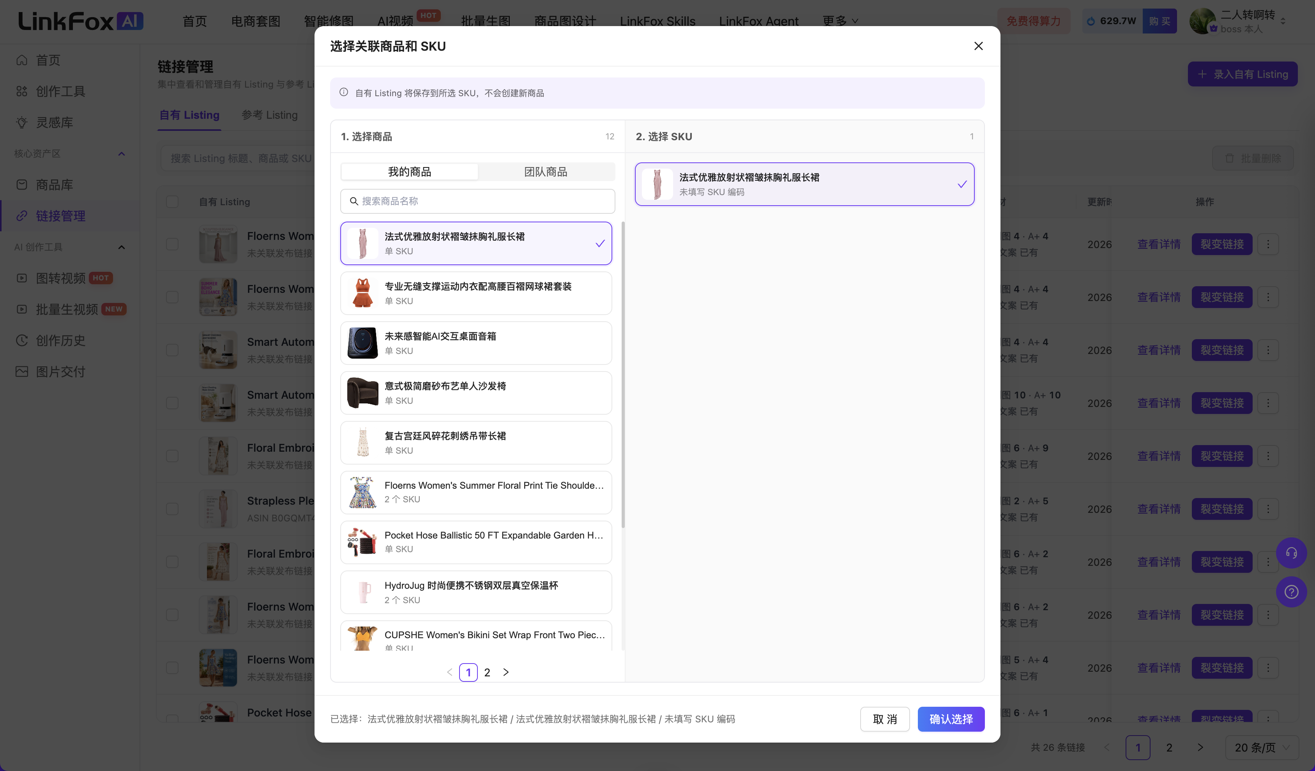Close the 选择关联商品和 SKU dialog

(x=978, y=46)
